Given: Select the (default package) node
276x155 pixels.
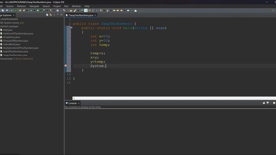Looking at the screenshot, I should coord(9,26).
